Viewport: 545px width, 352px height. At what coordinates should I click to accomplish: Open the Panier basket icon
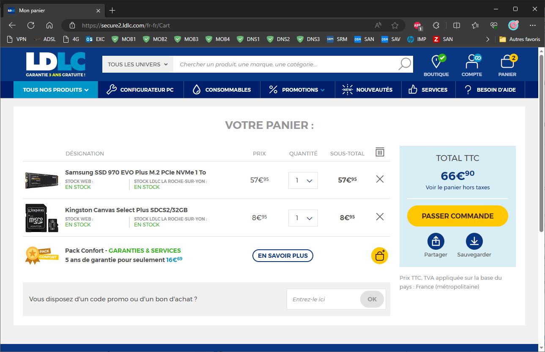(x=507, y=65)
